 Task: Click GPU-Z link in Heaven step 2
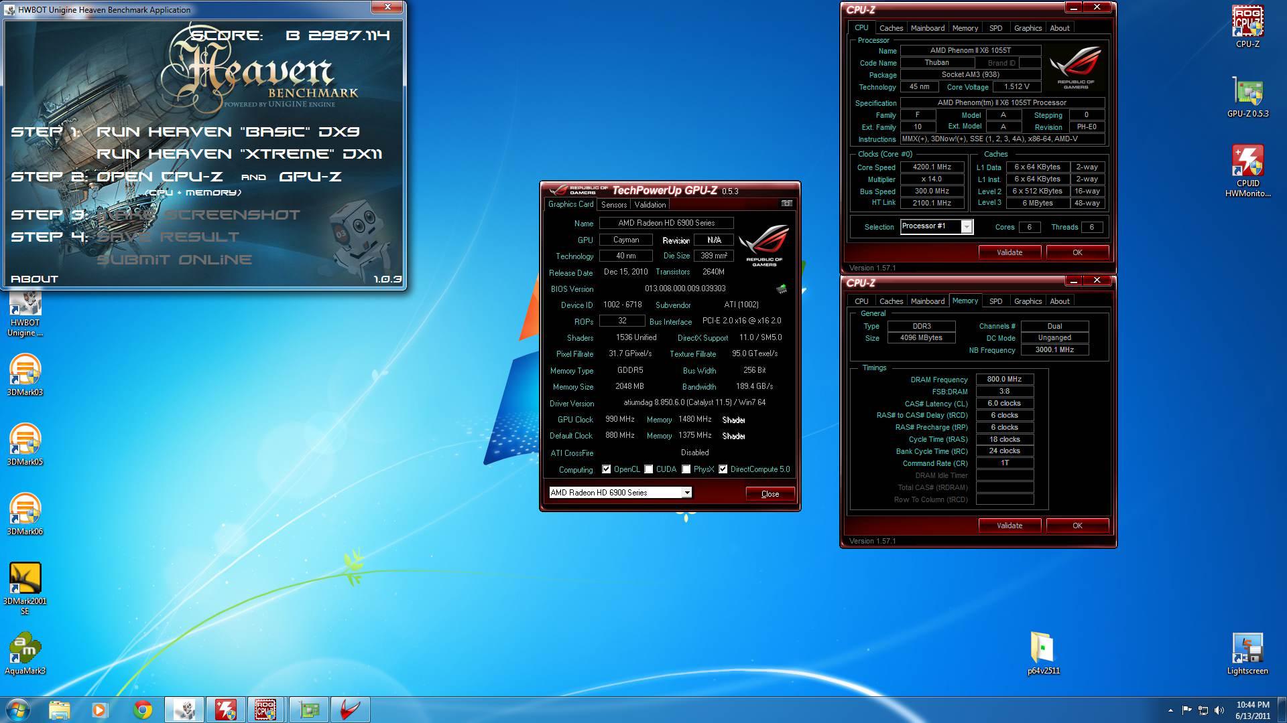point(310,177)
